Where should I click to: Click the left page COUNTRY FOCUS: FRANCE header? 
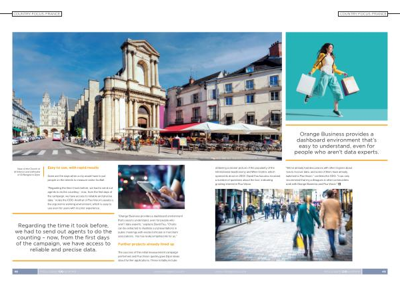click(x=37, y=14)
